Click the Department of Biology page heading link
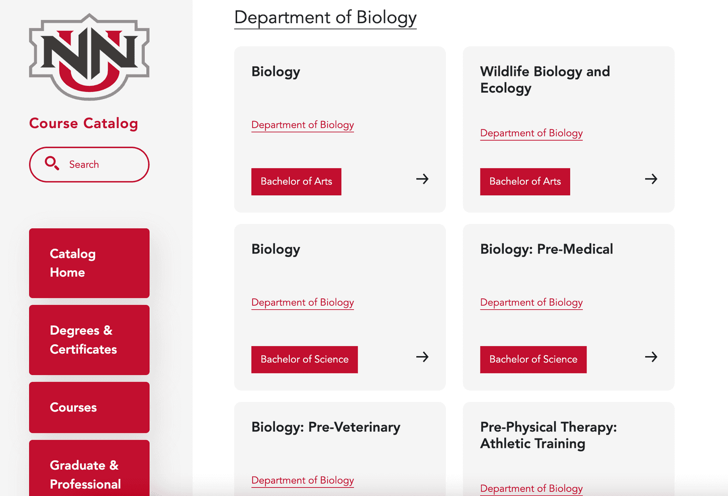728x496 pixels. pos(325,18)
